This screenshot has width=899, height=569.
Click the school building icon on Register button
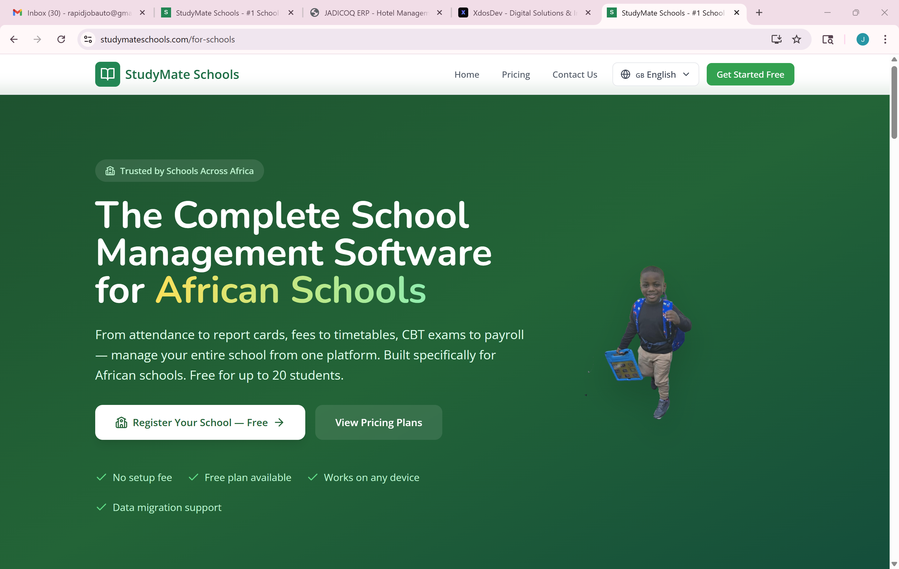point(121,422)
